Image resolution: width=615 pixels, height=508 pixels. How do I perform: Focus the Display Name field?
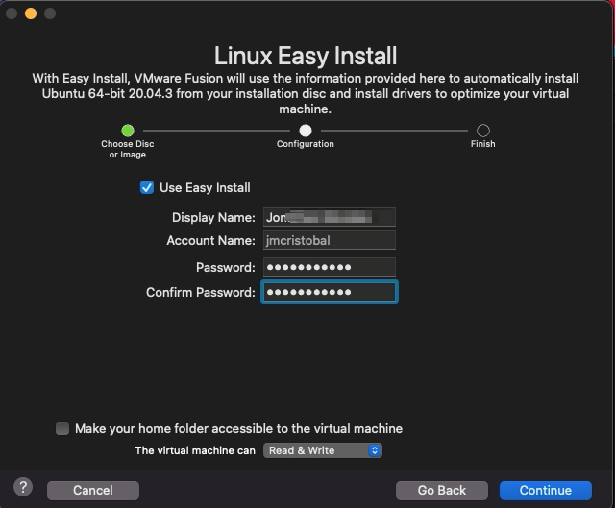pyautogui.click(x=330, y=217)
